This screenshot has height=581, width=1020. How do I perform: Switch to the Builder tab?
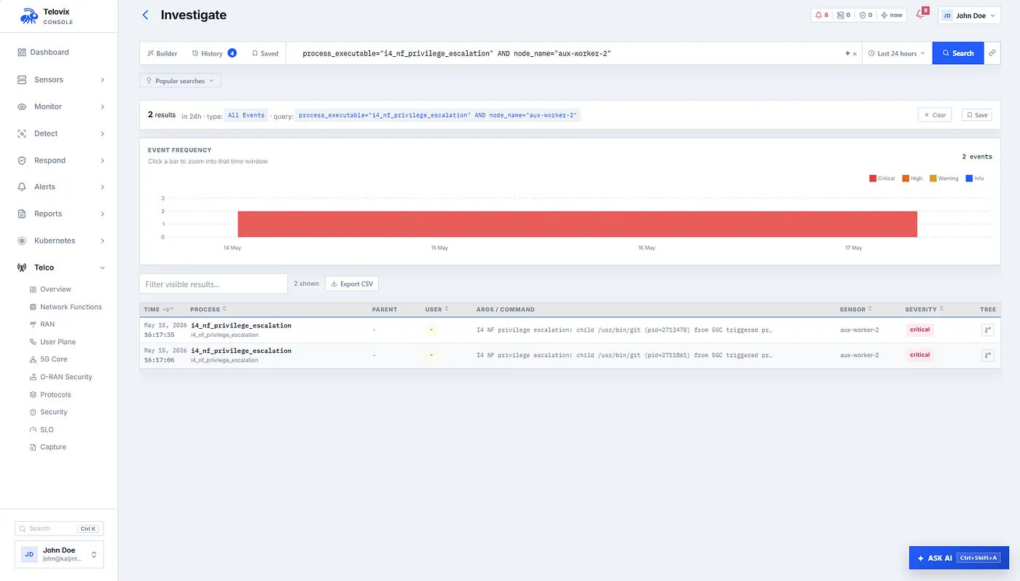tap(162, 53)
